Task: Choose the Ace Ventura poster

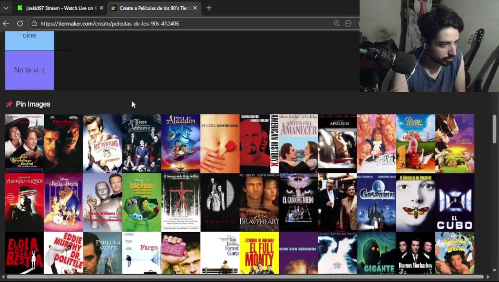Action: (103, 143)
